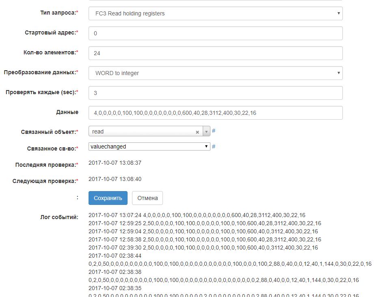Click the Лог событий label

click(59, 217)
